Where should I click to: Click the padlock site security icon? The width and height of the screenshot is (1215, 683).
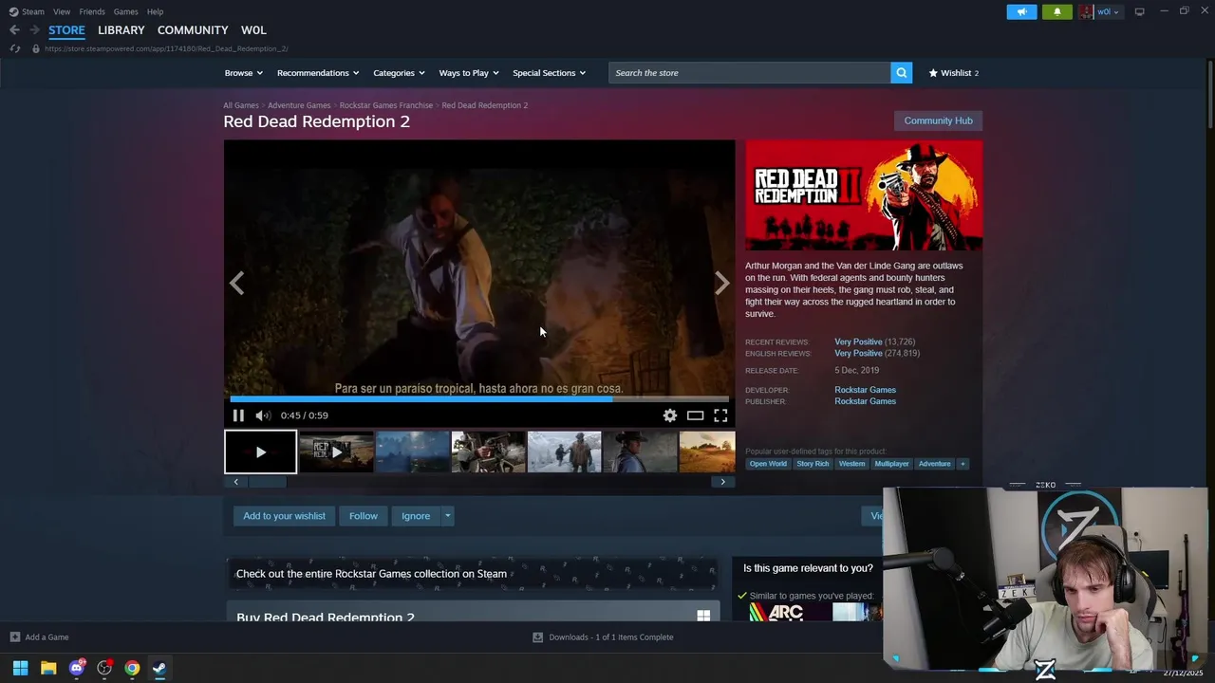[x=36, y=48]
